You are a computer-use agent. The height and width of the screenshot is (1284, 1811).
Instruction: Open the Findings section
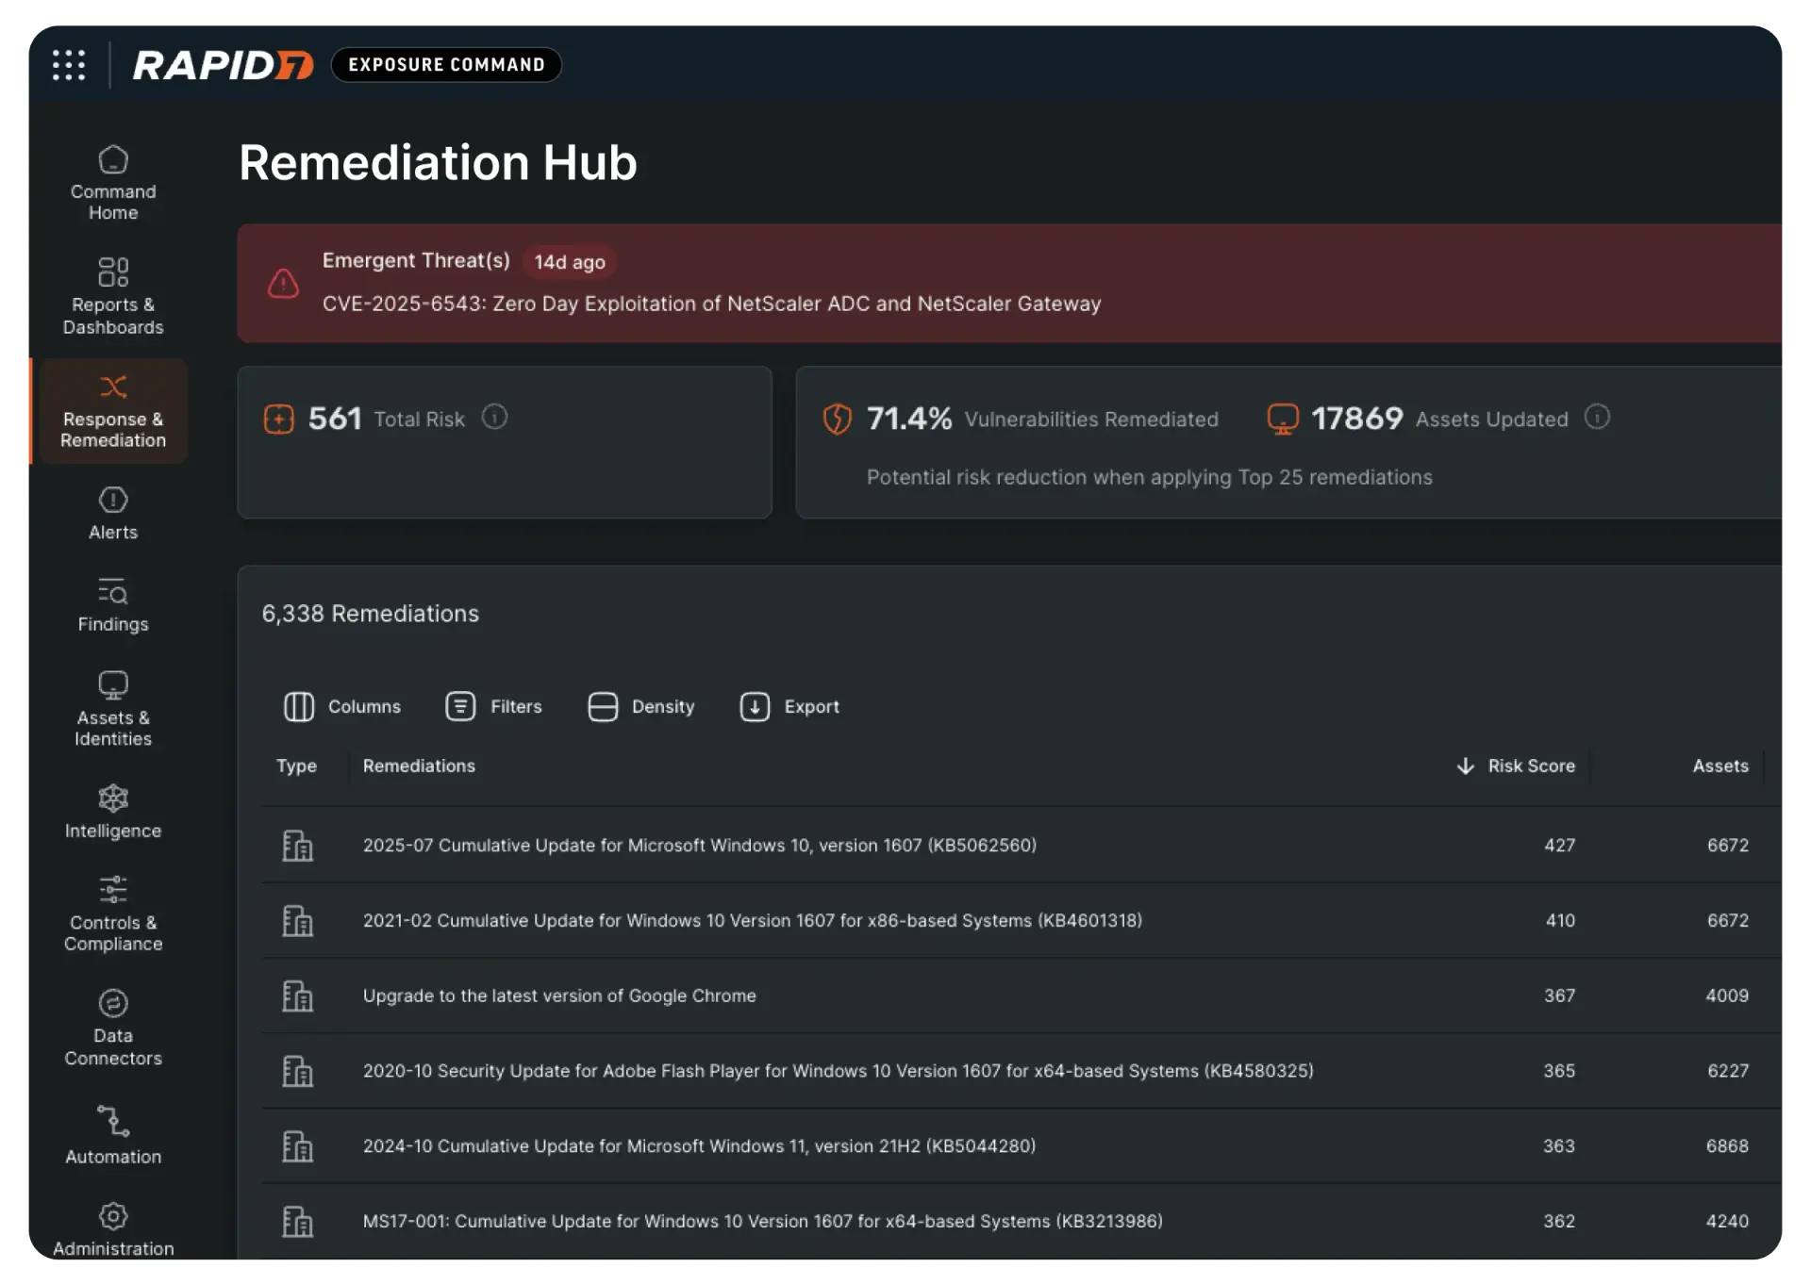(x=113, y=605)
